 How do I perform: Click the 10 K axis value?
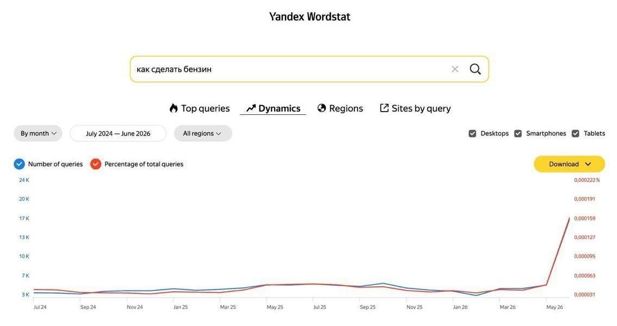click(24, 256)
